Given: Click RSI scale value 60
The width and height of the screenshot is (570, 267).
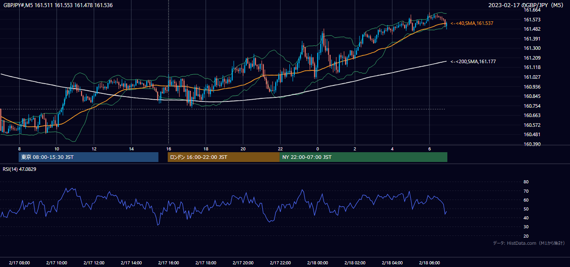Looking at the screenshot, I should [526, 200].
